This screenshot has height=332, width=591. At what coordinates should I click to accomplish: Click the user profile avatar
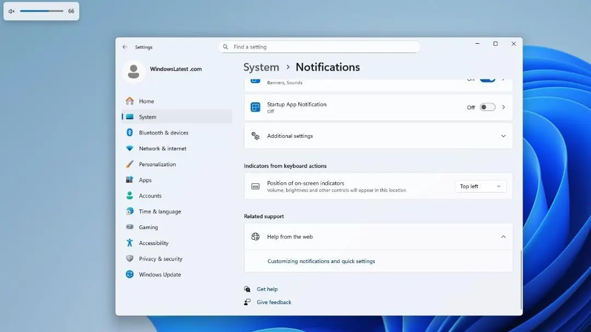(x=134, y=71)
